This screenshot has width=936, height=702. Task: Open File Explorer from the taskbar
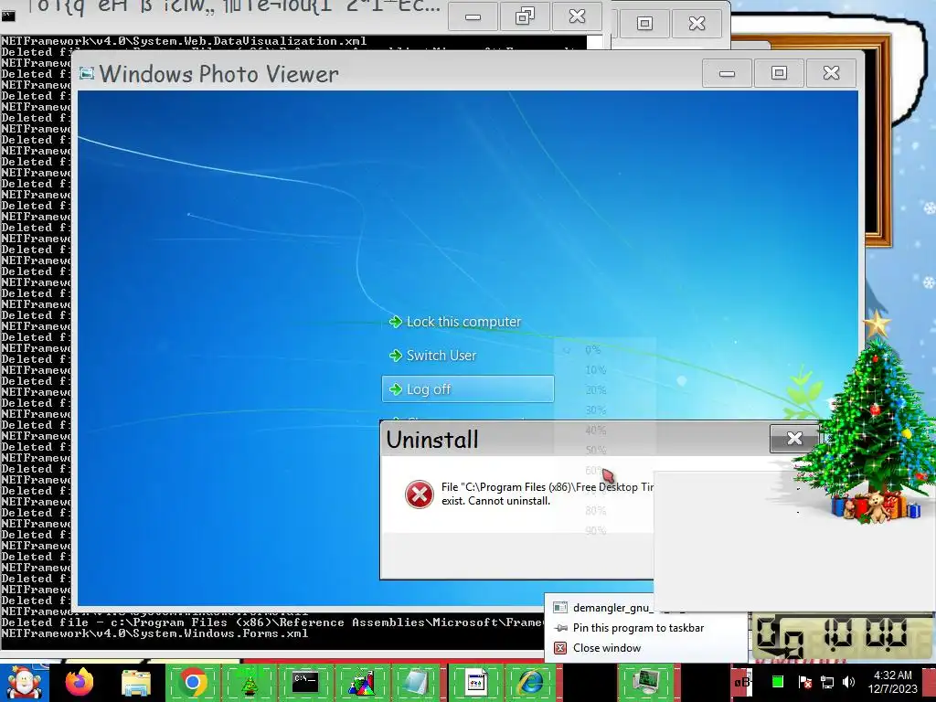pos(135,682)
